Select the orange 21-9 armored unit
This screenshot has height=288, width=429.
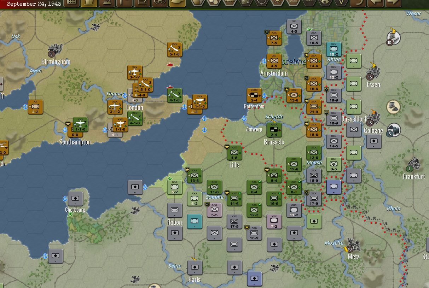pos(314,107)
